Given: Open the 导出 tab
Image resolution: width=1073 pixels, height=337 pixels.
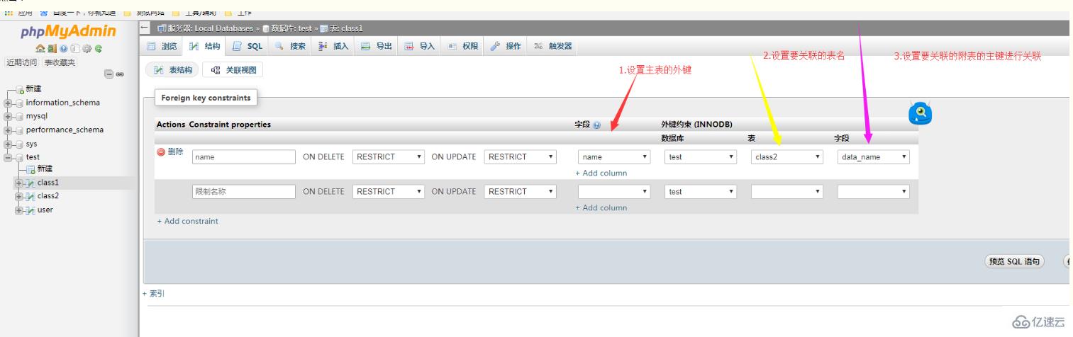Looking at the screenshot, I should coord(377,47).
